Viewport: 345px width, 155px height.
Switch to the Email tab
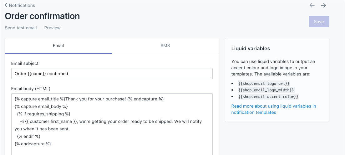pos(58,46)
